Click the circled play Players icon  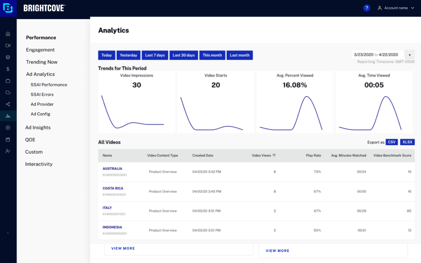click(8, 128)
